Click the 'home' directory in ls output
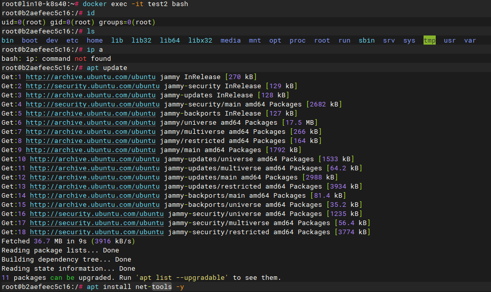Viewport: 491px width, 292px height. pos(94,41)
